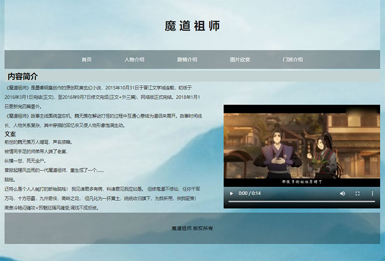Play the video with the play icon

tap(231, 194)
